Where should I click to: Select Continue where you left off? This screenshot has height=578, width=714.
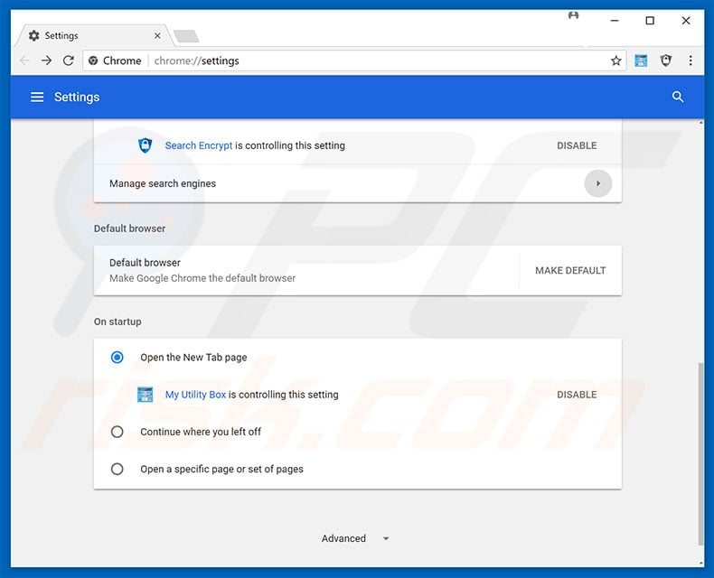[117, 432]
